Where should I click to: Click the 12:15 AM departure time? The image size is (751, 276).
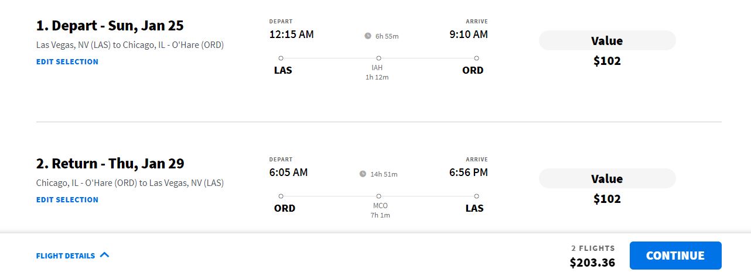(291, 34)
